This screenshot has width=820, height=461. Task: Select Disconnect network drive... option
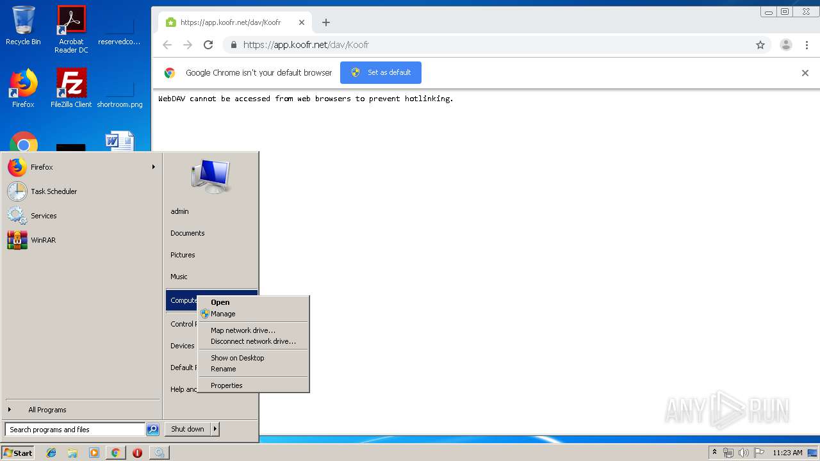(253, 341)
